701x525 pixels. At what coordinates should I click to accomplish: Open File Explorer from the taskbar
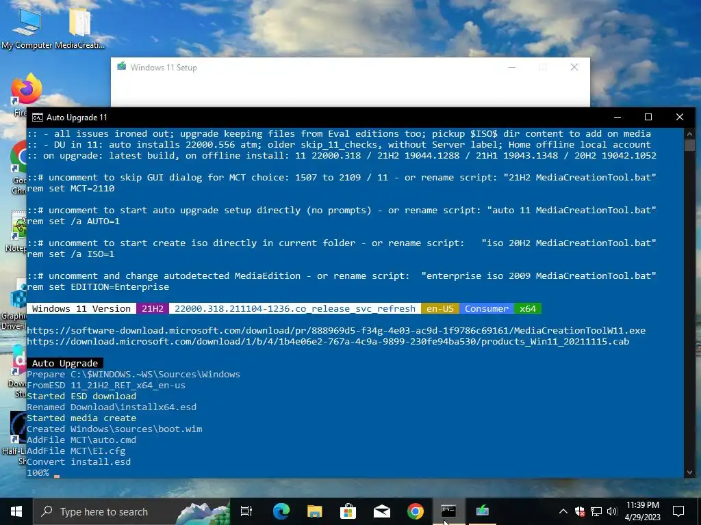(x=314, y=511)
